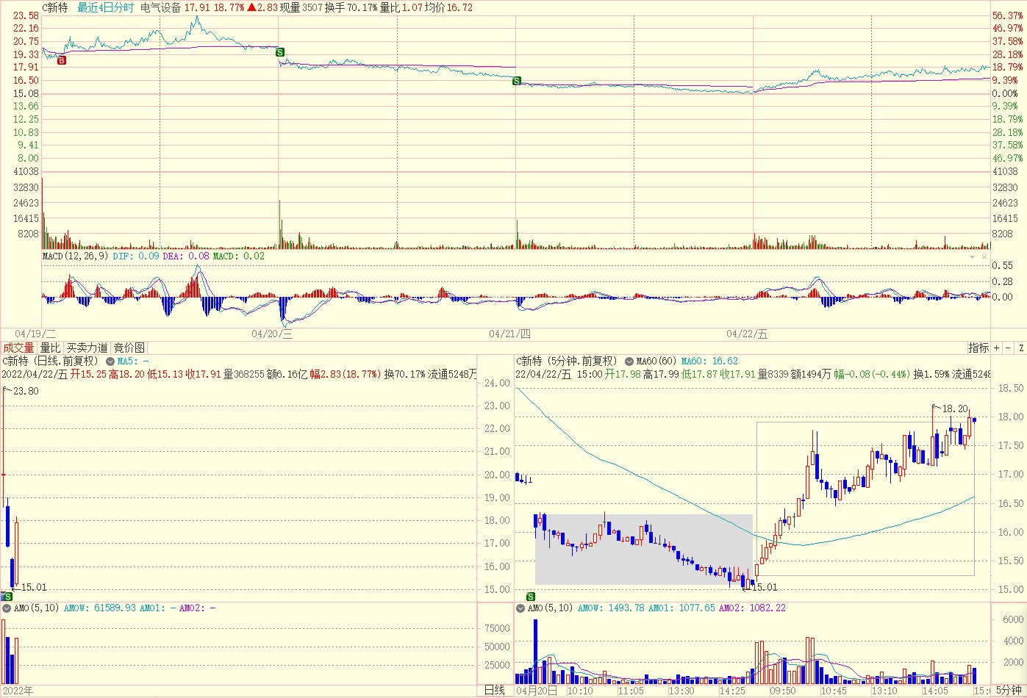Open the MA60 indicator settings circle icon
This screenshot has width=1027, height=698.
[x=629, y=361]
